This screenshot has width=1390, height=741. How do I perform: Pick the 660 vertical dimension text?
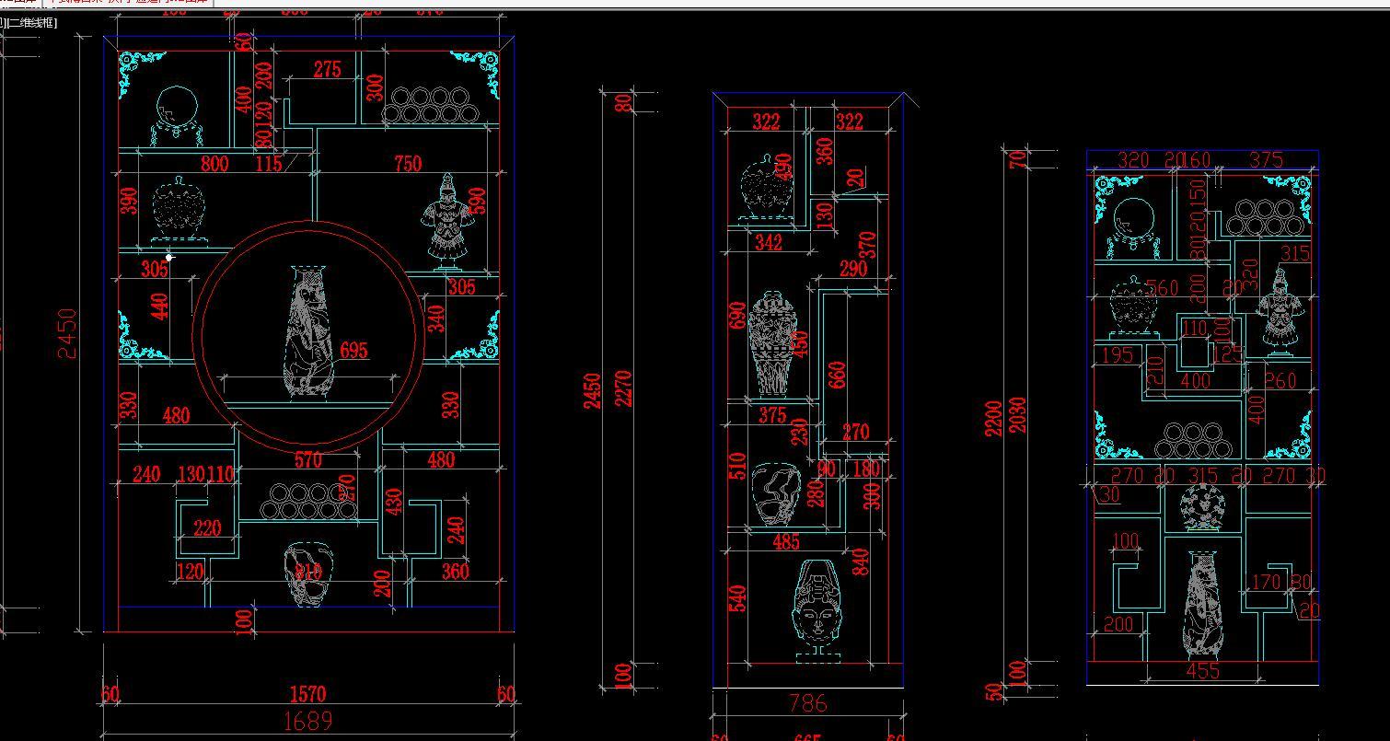[837, 375]
